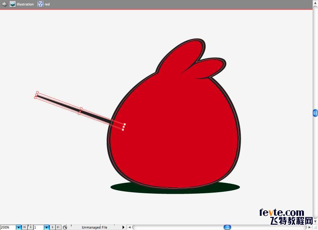Expand the status bar options arrow
The image size is (318, 230).
coord(124,227)
